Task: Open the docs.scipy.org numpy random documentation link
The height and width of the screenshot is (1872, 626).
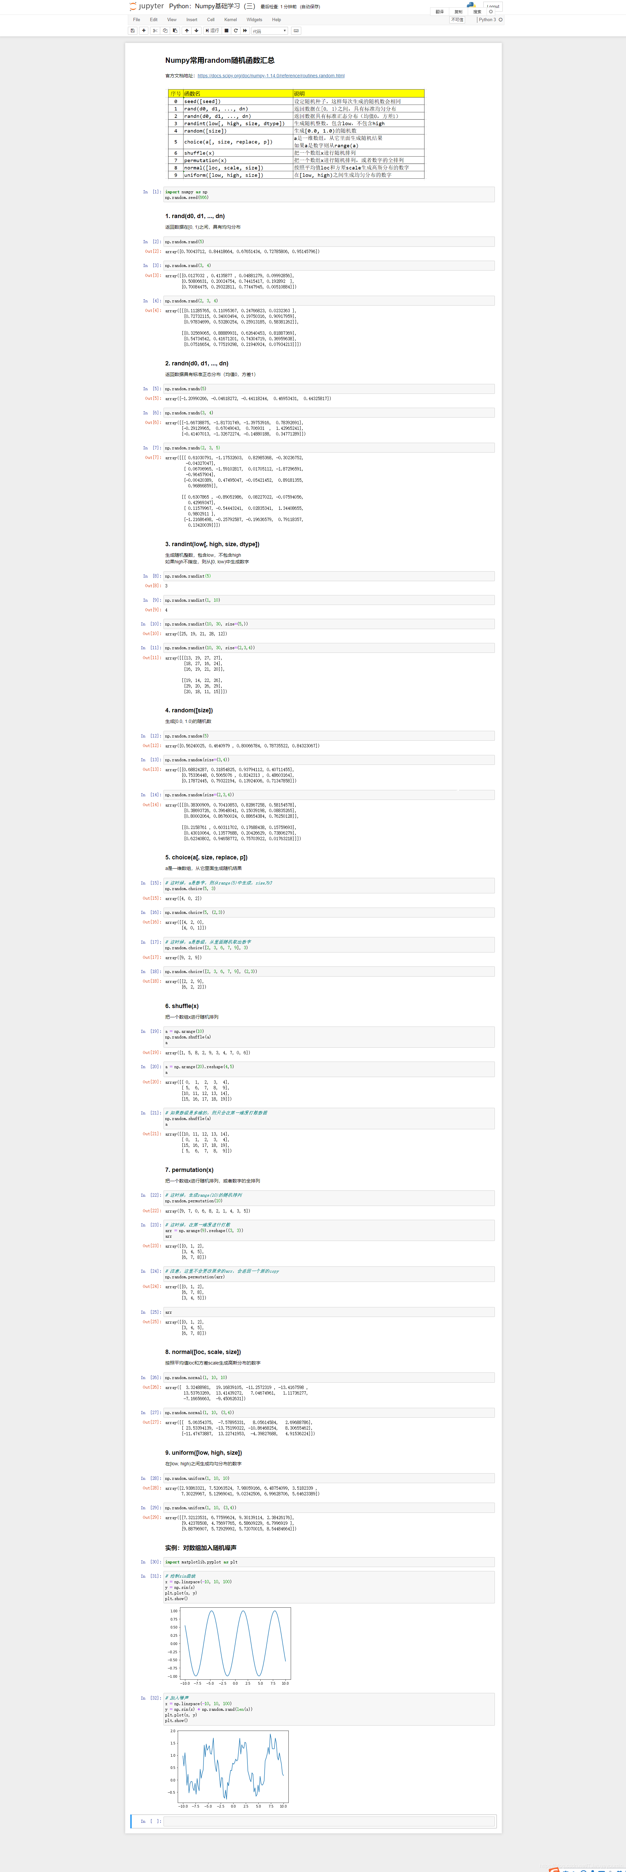Action: pyautogui.click(x=271, y=76)
